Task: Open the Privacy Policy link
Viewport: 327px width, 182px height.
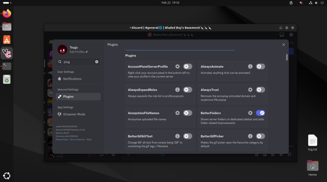Action: (x=62, y=139)
